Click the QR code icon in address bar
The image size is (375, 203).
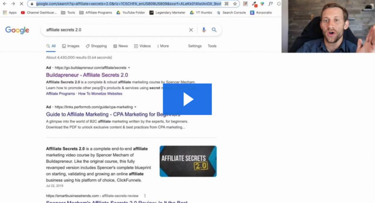(x=226, y=4)
